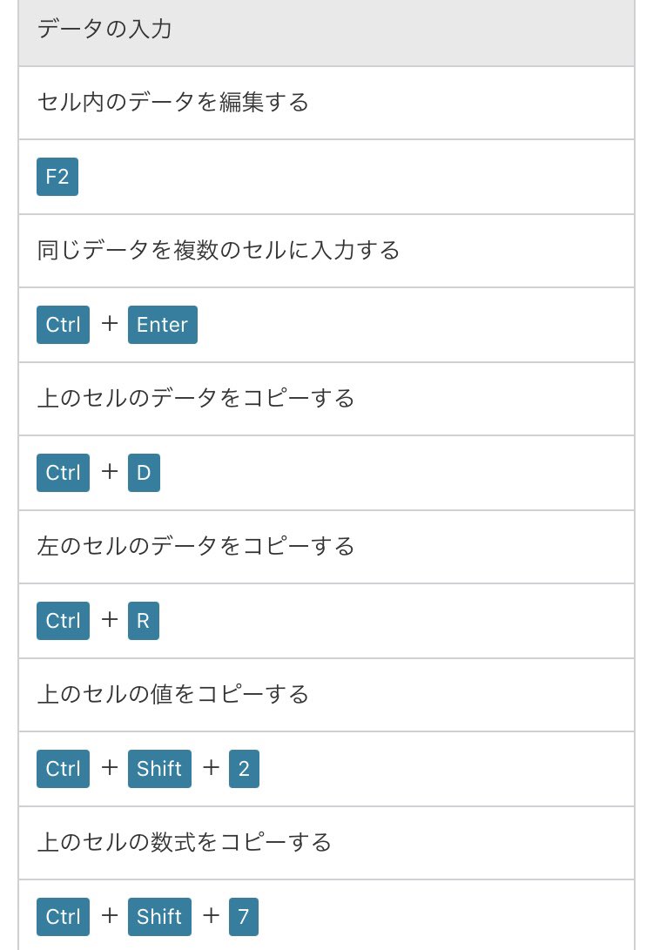Click the D key badge
653x950 pixels.
pos(144,473)
